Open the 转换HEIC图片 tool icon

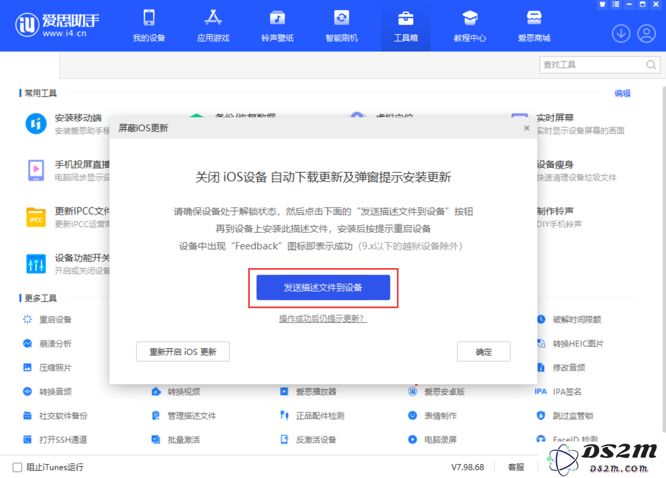click(x=541, y=343)
